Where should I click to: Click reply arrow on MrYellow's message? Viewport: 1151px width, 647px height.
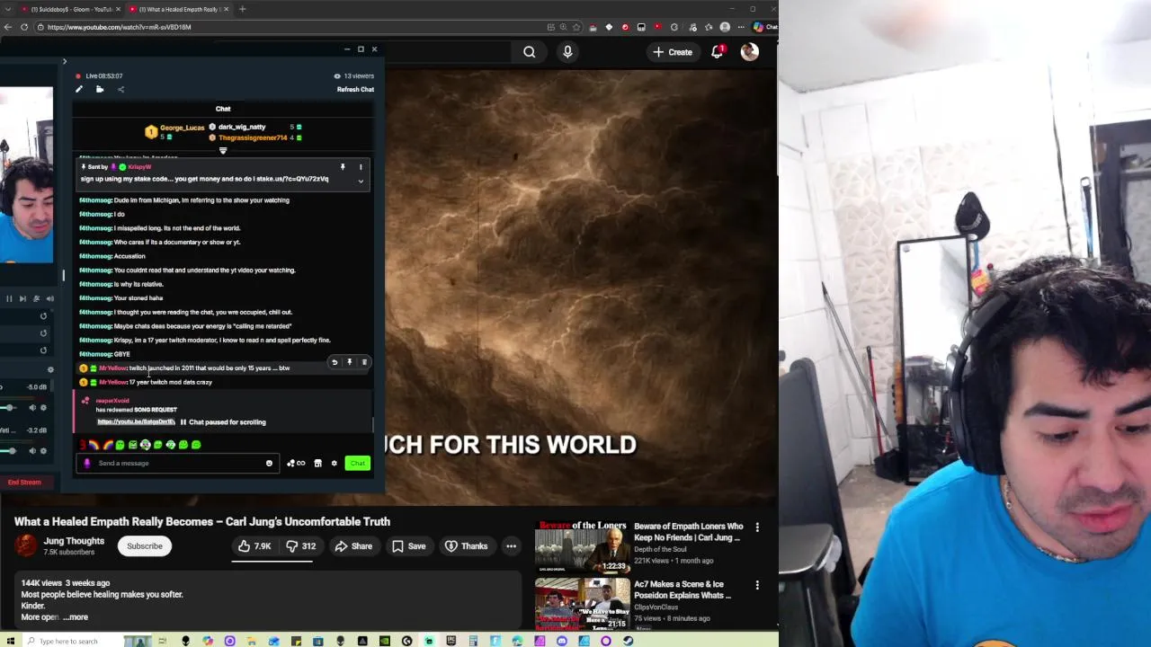(x=335, y=362)
